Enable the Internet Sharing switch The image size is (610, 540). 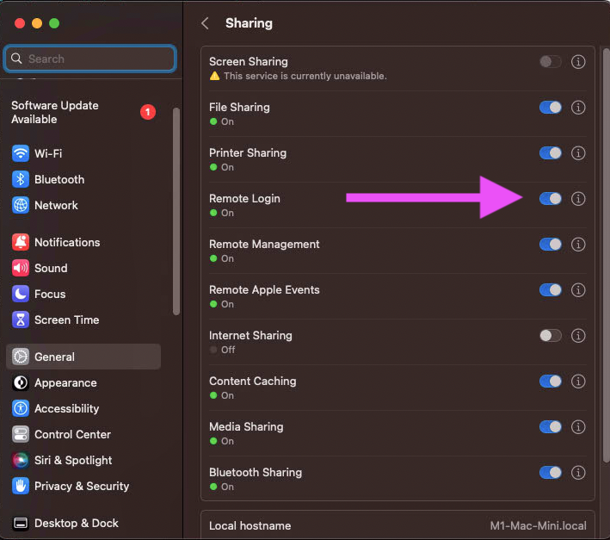550,336
